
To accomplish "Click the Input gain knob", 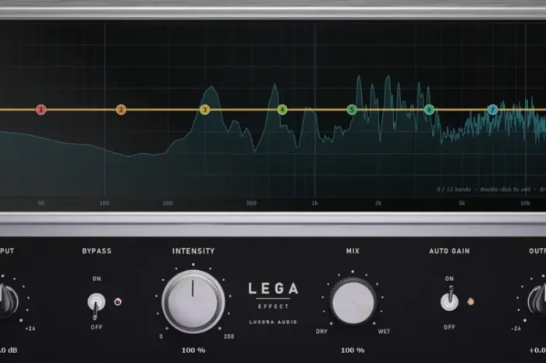I will (7, 301).
